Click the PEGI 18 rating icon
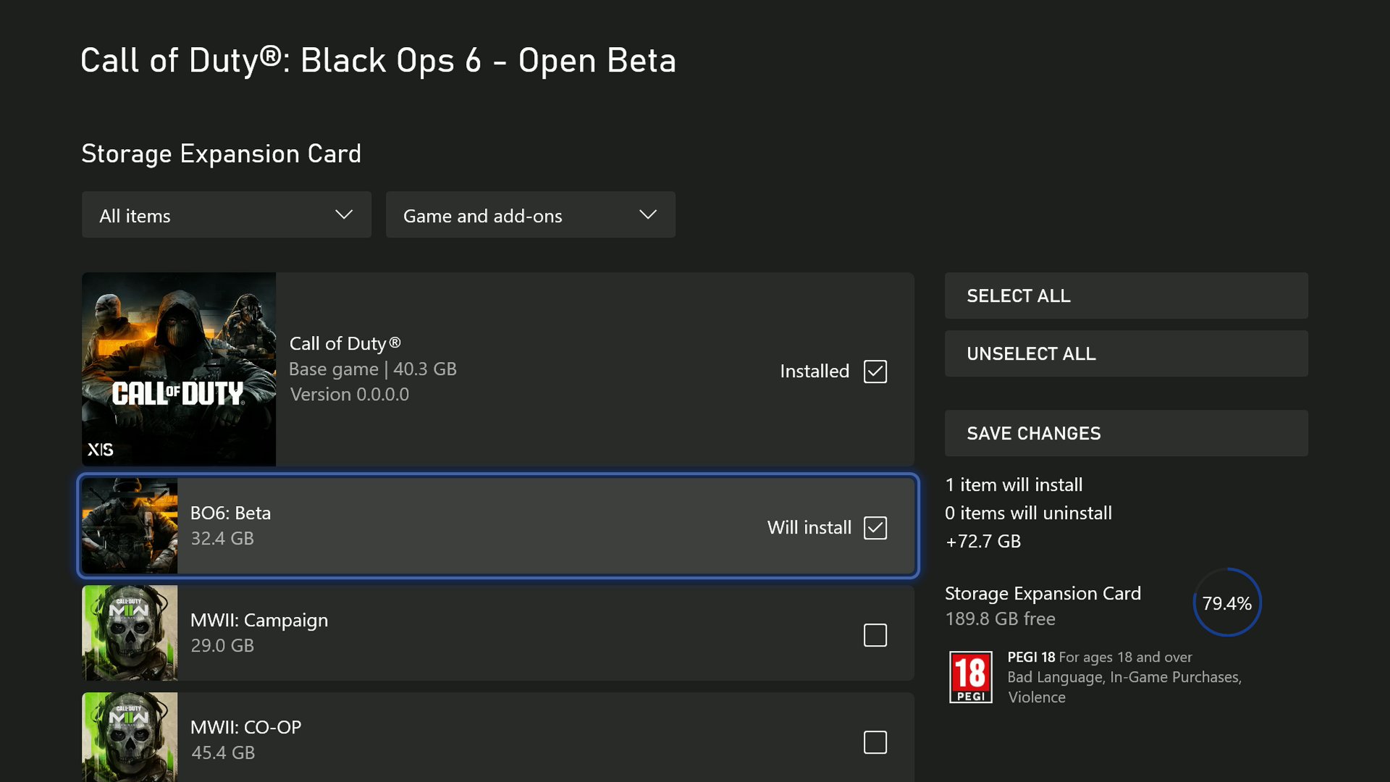This screenshot has width=1390, height=782. [x=970, y=676]
